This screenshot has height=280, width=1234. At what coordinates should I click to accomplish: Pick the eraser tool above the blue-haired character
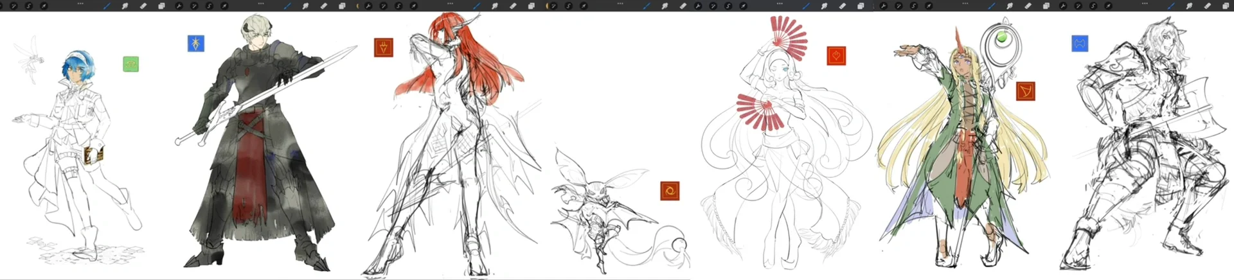tap(143, 6)
